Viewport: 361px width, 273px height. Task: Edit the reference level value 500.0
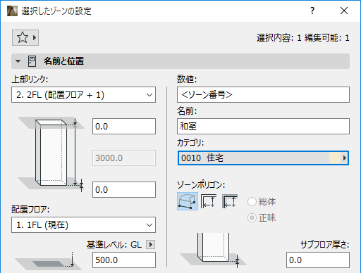(x=124, y=260)
